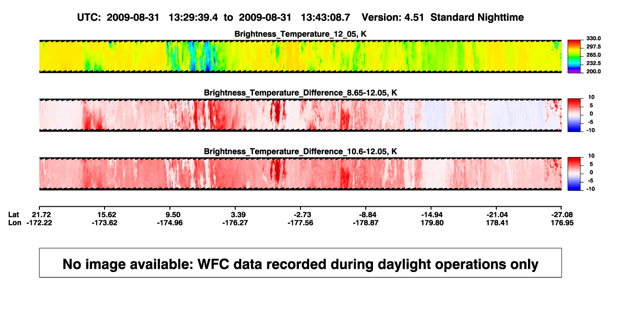Click the 297.5 colorbar label
Image resolution: width=624 pixels, height=320 pixels.
pyautogui.click(x=594, y=47)
